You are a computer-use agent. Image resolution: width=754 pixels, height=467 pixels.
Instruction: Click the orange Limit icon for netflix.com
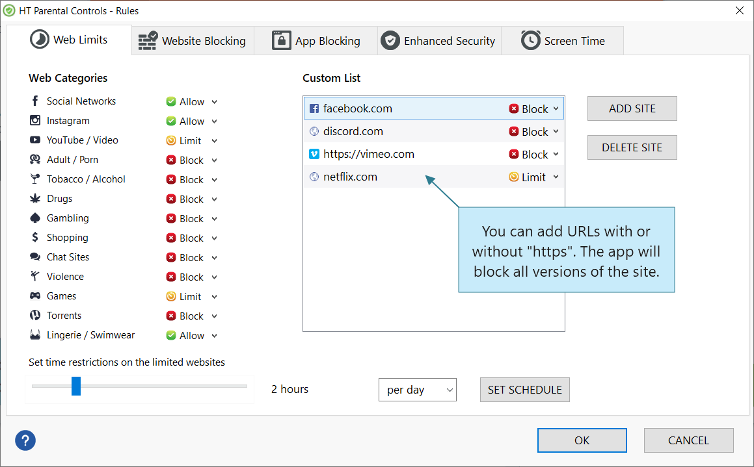pos(513,177)
